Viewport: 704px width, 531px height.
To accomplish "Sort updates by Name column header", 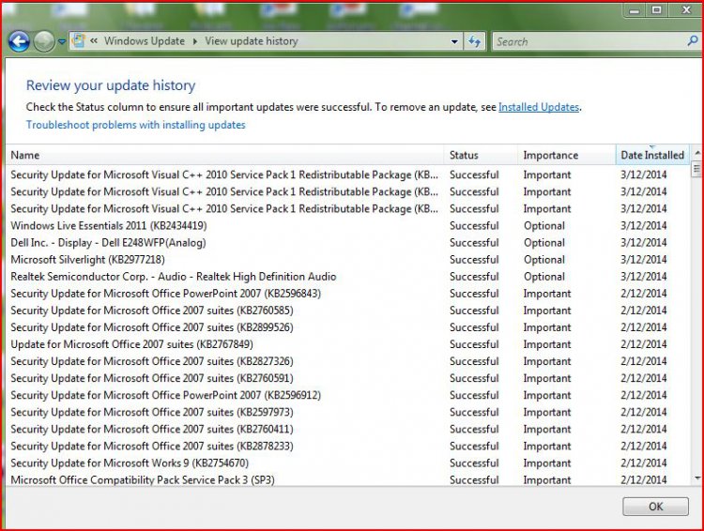I will pos(25,155).
